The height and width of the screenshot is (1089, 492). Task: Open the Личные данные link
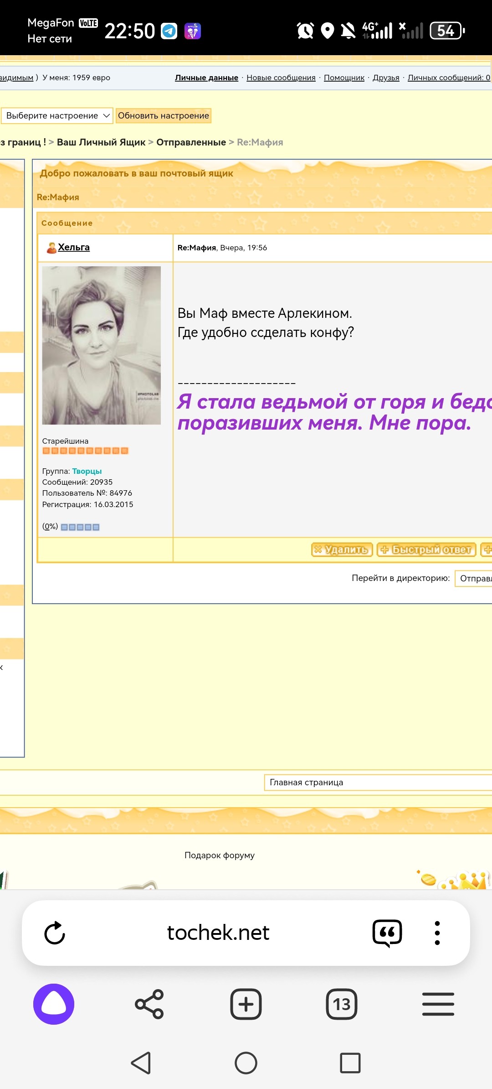pos(206,78)
